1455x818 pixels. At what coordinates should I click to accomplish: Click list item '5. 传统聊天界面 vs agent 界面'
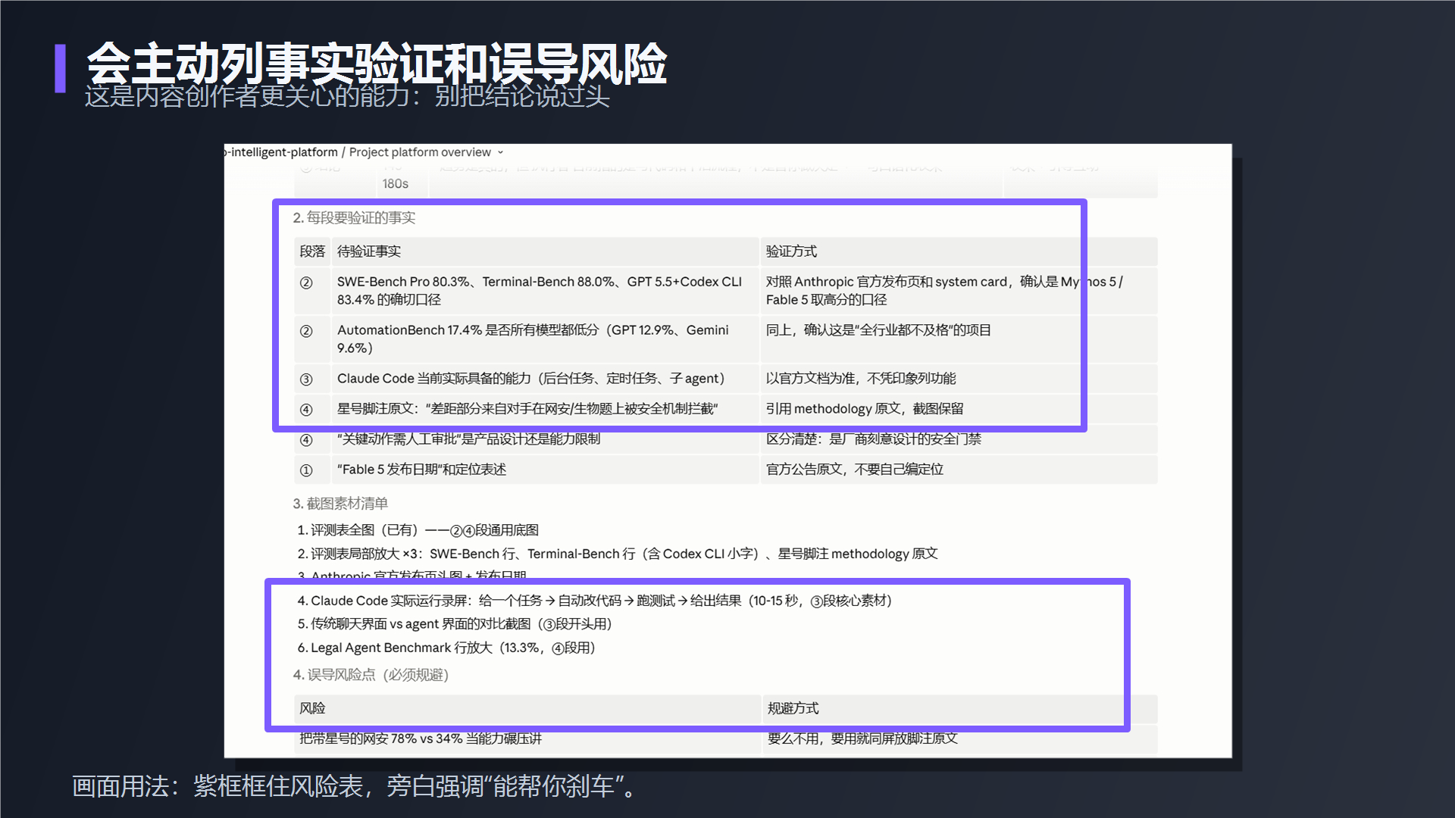click(454, 624)
